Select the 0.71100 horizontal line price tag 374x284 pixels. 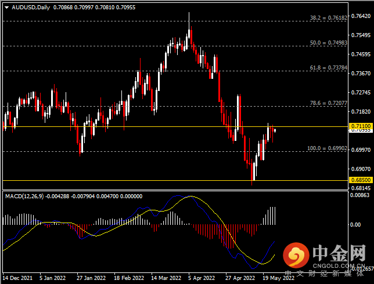click(361, 126)
